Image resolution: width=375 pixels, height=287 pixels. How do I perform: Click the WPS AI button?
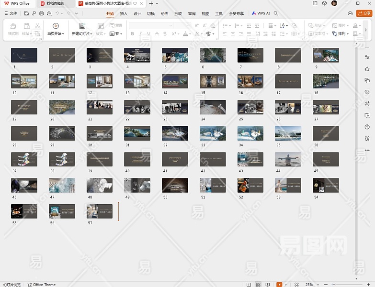[x=261, y=14]
